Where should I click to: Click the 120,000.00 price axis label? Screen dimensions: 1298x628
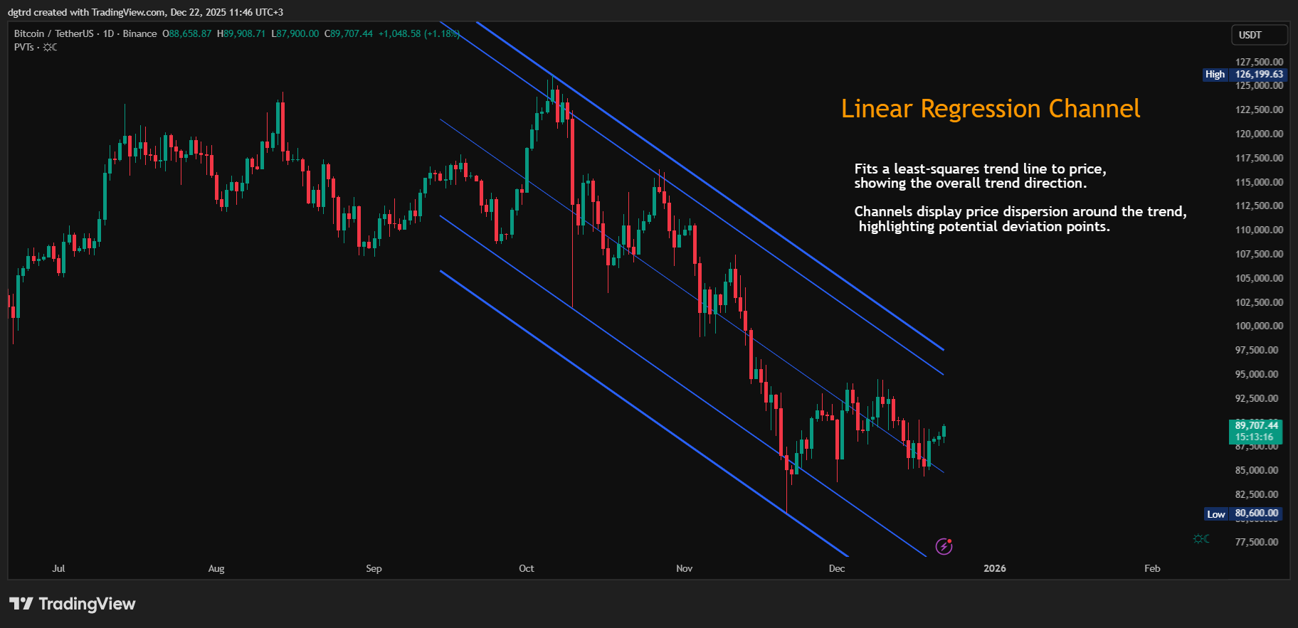pos(1259,134)
